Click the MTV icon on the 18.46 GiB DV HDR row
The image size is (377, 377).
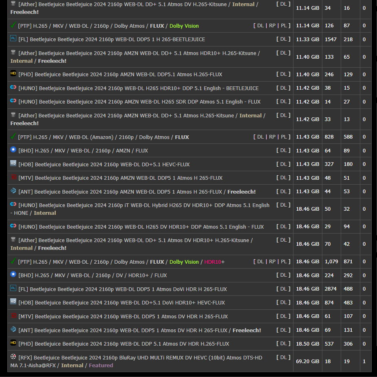(14, 316)
